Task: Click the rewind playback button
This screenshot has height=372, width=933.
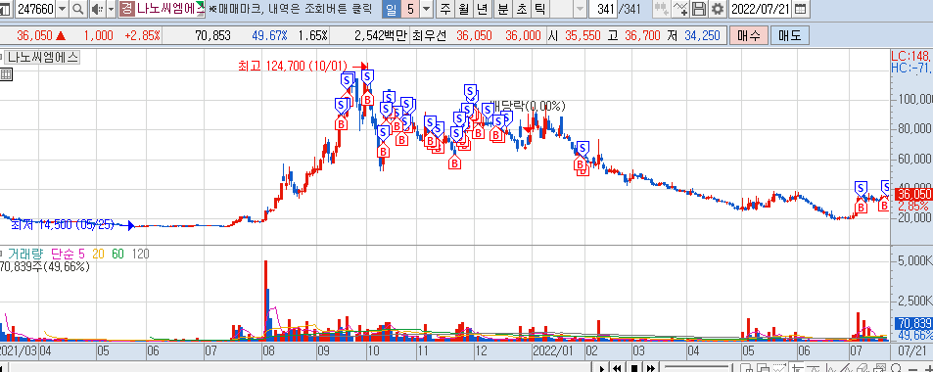Action: 618,368
